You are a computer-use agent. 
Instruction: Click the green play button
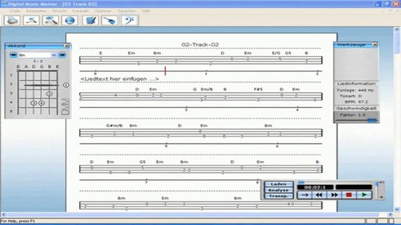(x=365, y=195)
